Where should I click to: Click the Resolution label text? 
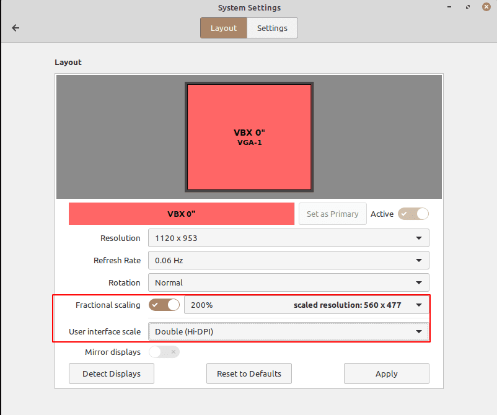[x=120, y=238]
